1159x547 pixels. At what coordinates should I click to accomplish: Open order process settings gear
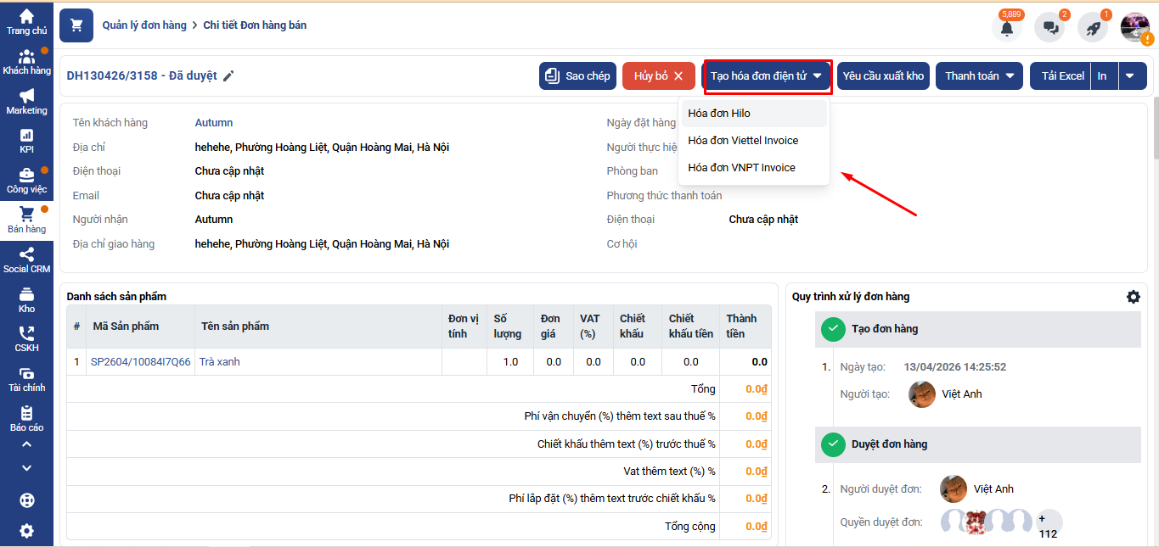[1133, 297]
